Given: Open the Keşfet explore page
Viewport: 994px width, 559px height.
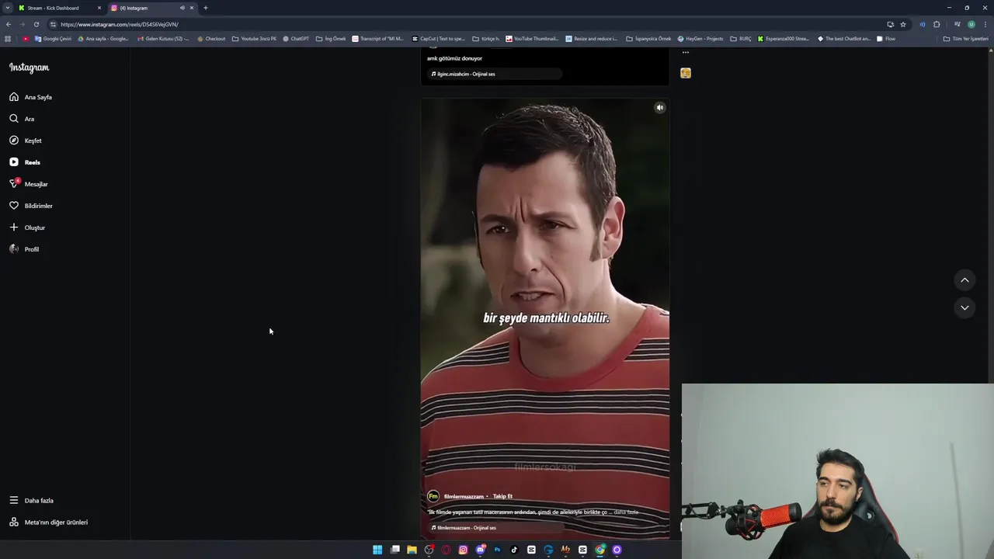Looking at the screenshot, I should point(26,141).
